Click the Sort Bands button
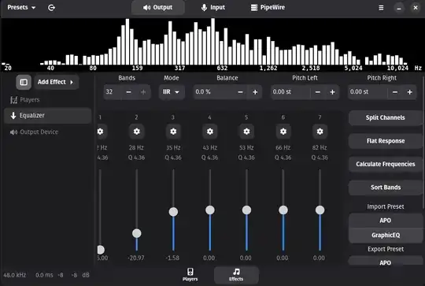Screen dimensions: 425x286 coord(386,188)
